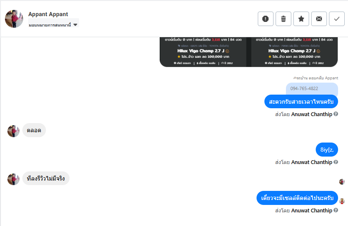Click the seen-by avatar beside last message
The width and height of the screenshot is (348, 226).
coord(342,201)
